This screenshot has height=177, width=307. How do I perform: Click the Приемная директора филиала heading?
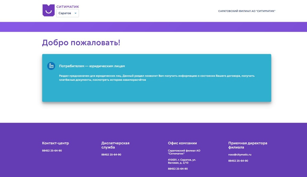pos(248,145)
